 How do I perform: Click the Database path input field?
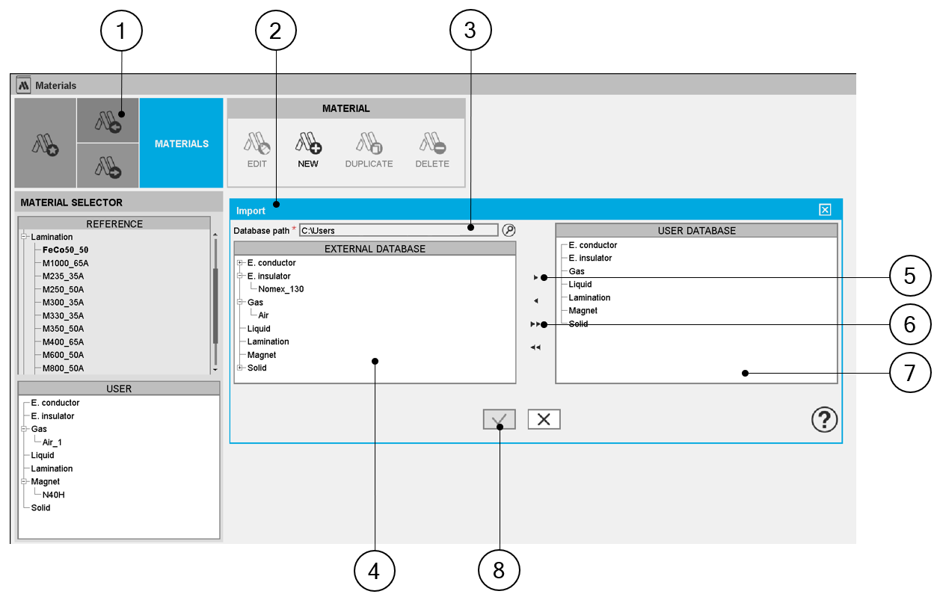[398, 231]
